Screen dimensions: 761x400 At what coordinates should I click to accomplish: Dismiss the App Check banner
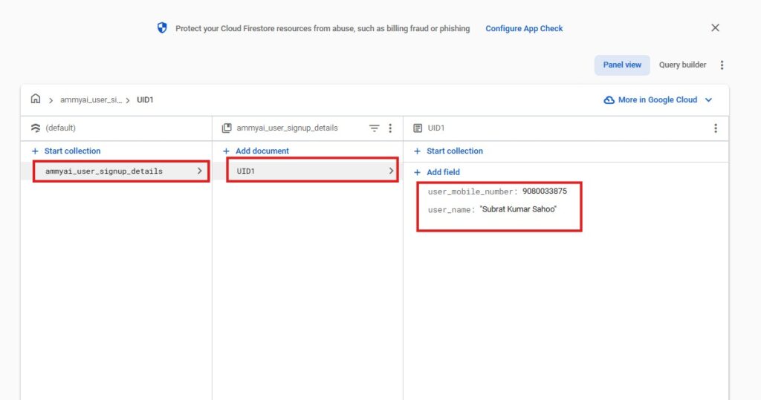715,28
